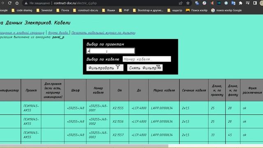Open the поиск изобр Google bookmark
This screenshot has height=148, width=263.
pos(226,10)
